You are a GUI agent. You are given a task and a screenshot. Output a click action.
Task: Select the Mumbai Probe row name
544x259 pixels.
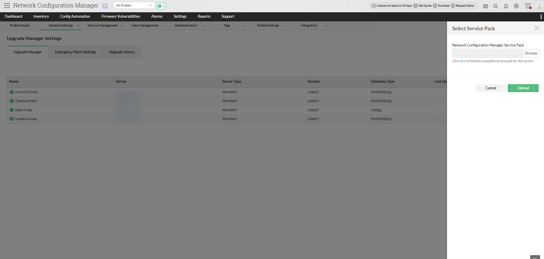[x=26, y=119]
